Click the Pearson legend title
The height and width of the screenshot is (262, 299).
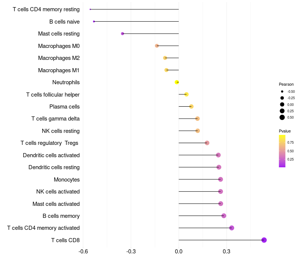tap(286, 84)
